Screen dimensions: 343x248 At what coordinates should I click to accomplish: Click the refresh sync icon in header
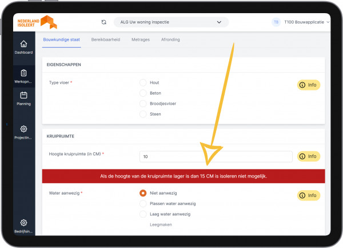103,22
